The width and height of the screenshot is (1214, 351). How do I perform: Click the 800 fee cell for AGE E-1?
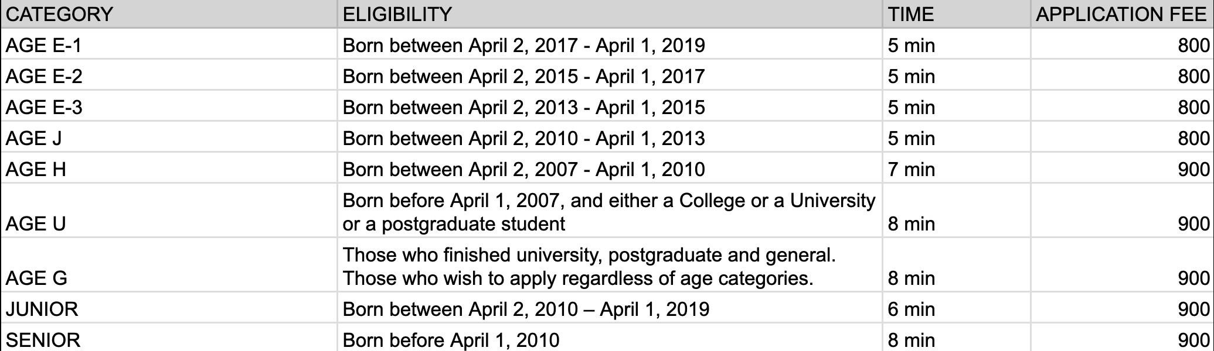1122,44
